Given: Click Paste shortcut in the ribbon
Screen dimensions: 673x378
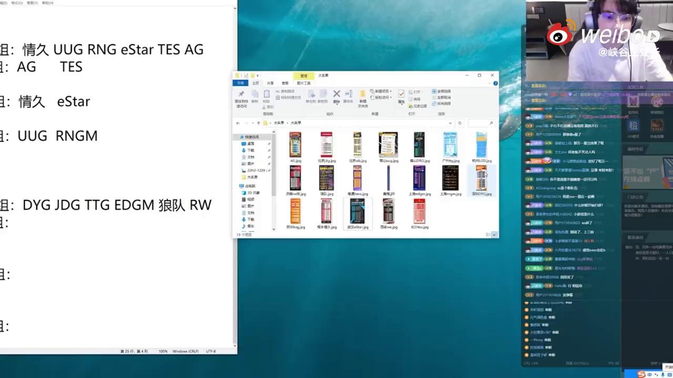Looking at the screenshot, I should pos(288,98).
